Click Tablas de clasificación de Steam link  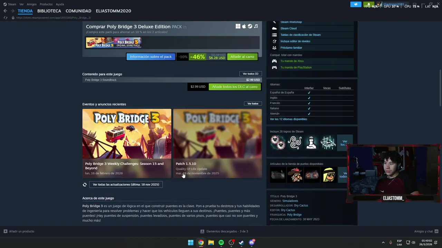point(300,35)
